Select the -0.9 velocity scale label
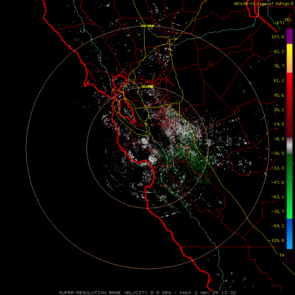The width and height of the screenshot is (295, 295). point(279,139)
